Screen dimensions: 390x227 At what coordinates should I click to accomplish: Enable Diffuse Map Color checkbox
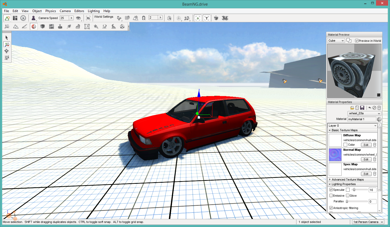click(345, 145)
